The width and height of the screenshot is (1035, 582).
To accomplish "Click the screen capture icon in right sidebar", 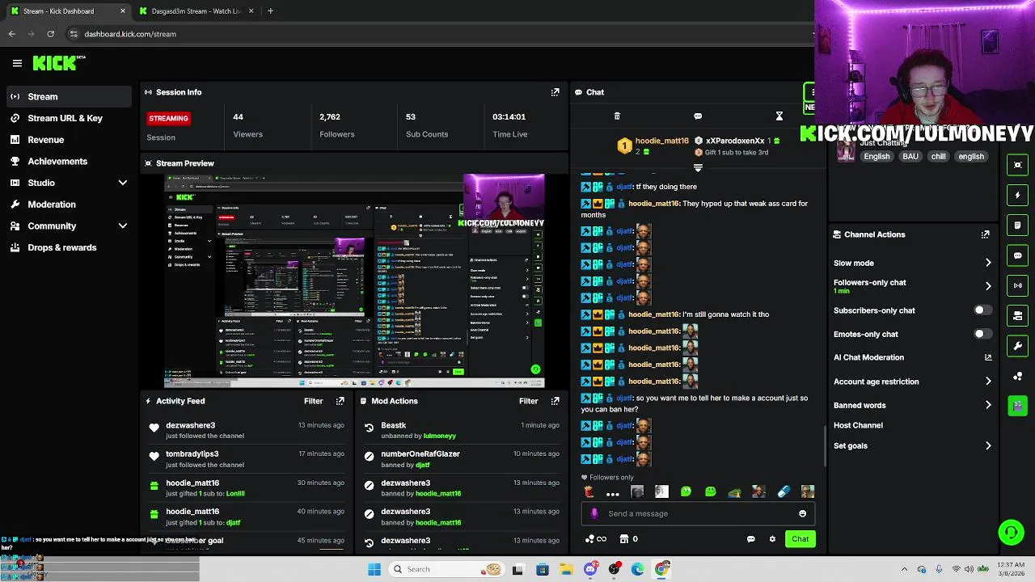I will click(1017, 165).
